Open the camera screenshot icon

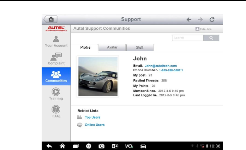coord(102,146)
